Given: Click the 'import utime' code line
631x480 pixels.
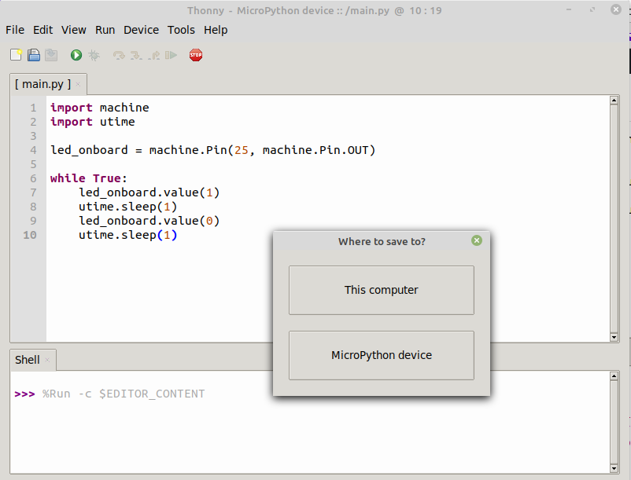Looking at the screenshot, I should pyautogui.click(x=93, y=122).
